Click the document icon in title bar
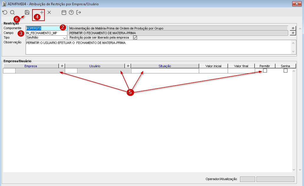Viewport: 304px width, 186px height. click(4, 4)
